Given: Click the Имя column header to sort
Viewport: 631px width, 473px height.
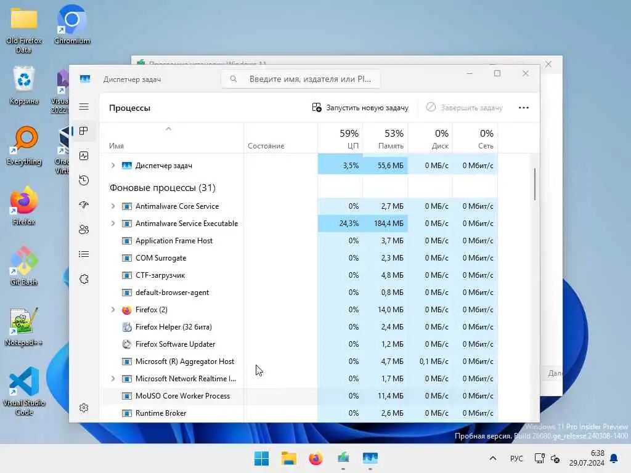Looking at the screenshot, I should click(x=171, y=138).
